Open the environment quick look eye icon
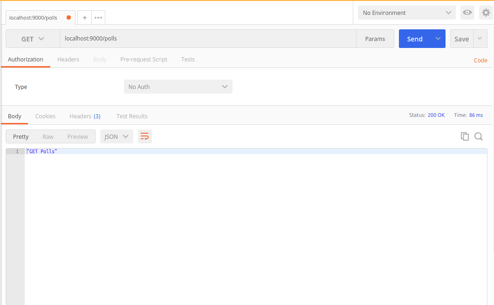 (x=467, y=13)
